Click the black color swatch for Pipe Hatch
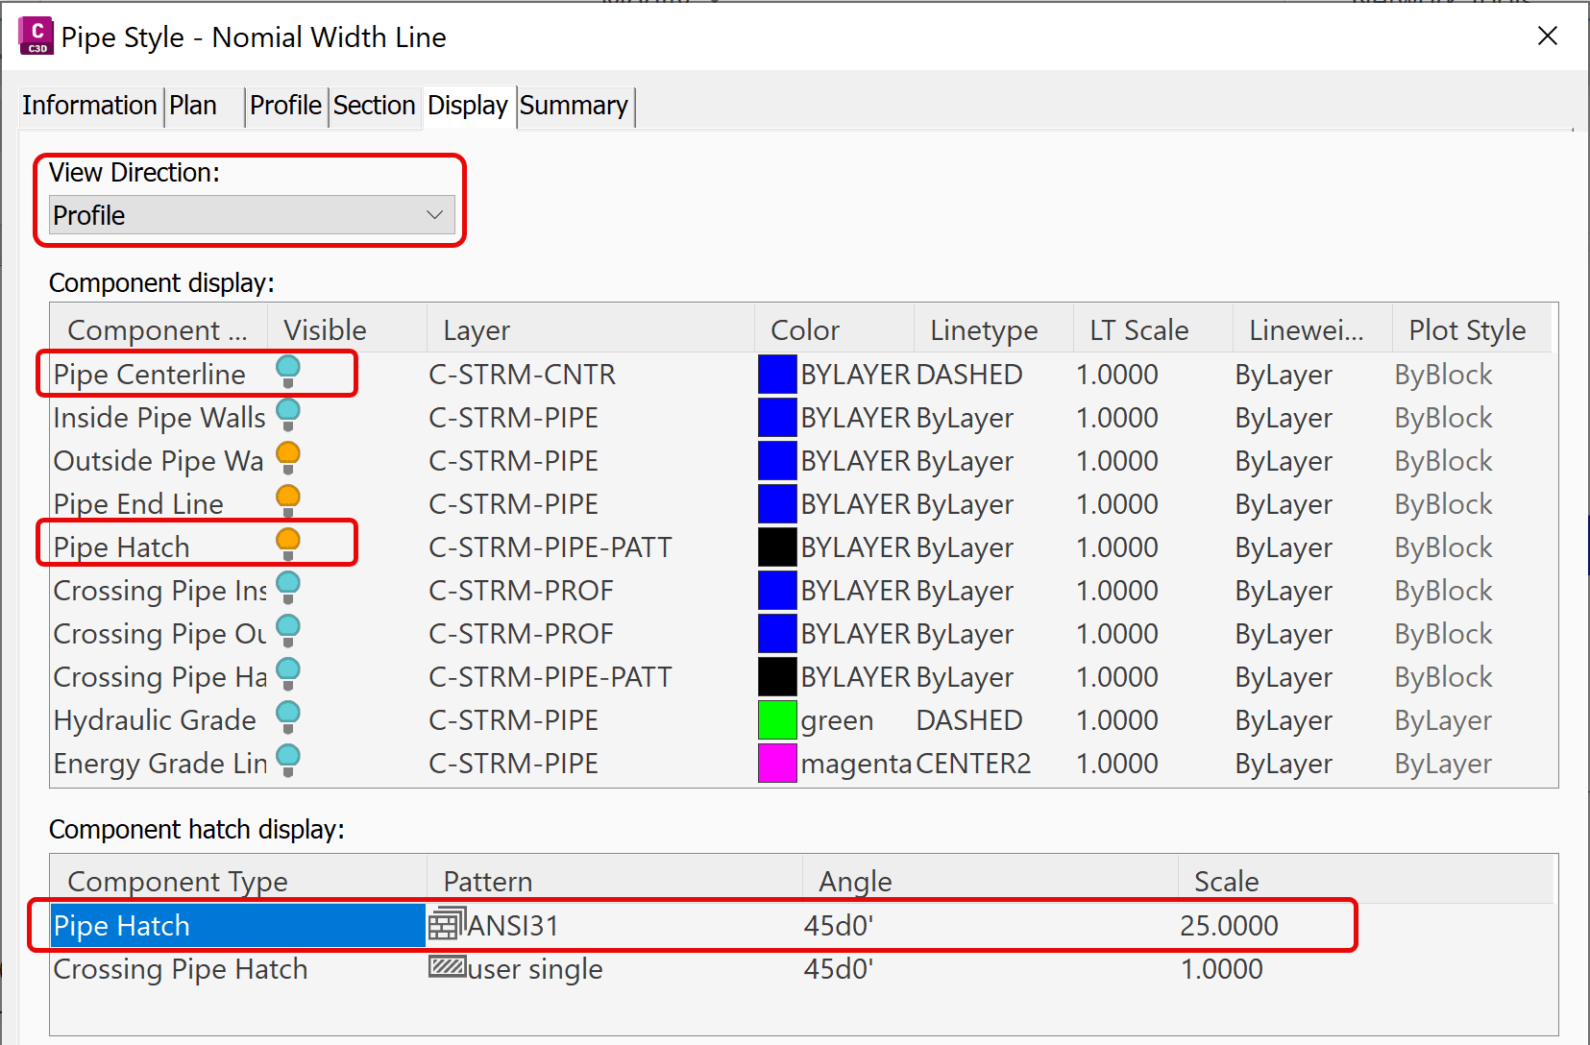Screen dimensions: 1590x1045 [777, 547]
